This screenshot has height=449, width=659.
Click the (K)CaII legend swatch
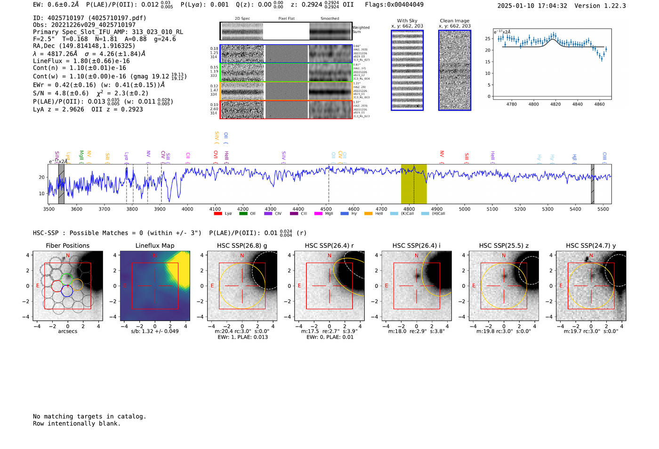(394, 213)
